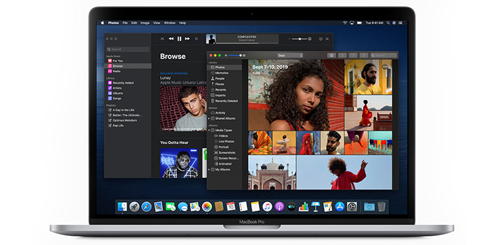501x245 pixels.
Task: Open Apple TV from the Dock
Action: [x=291, y=207]
